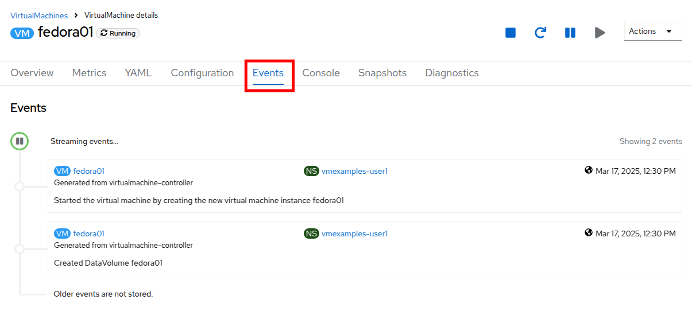This screenshot has height=323, width=692.
Task: Click the VirtualMachines breadcrumb link
Action: (39, 15)
